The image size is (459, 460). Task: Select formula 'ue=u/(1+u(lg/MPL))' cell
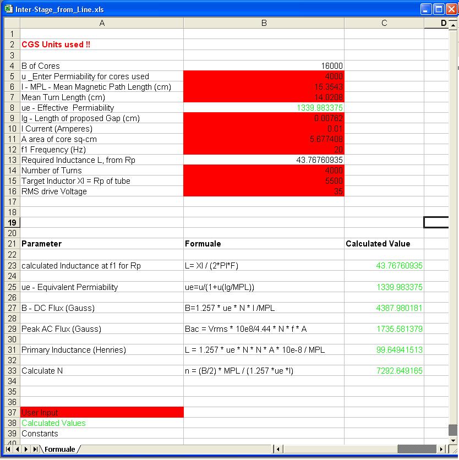pos(264,287)
